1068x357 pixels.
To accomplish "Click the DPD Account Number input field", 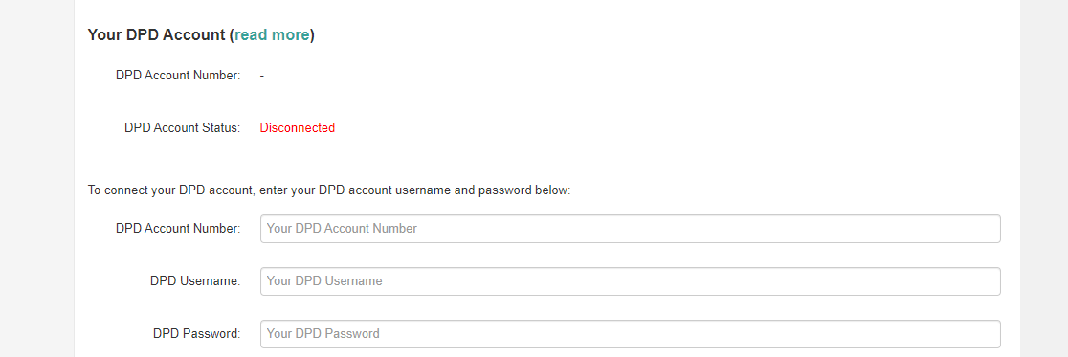I will [630, 229].
